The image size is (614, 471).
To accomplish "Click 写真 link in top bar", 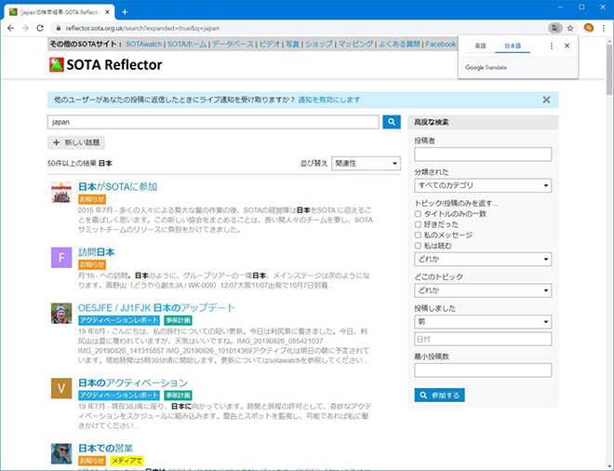I will pyautogui.click(x=292, y=45).
